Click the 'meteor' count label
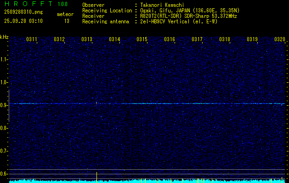The width and height of the screenshot is (289, 183). click(x=65, y=14)
